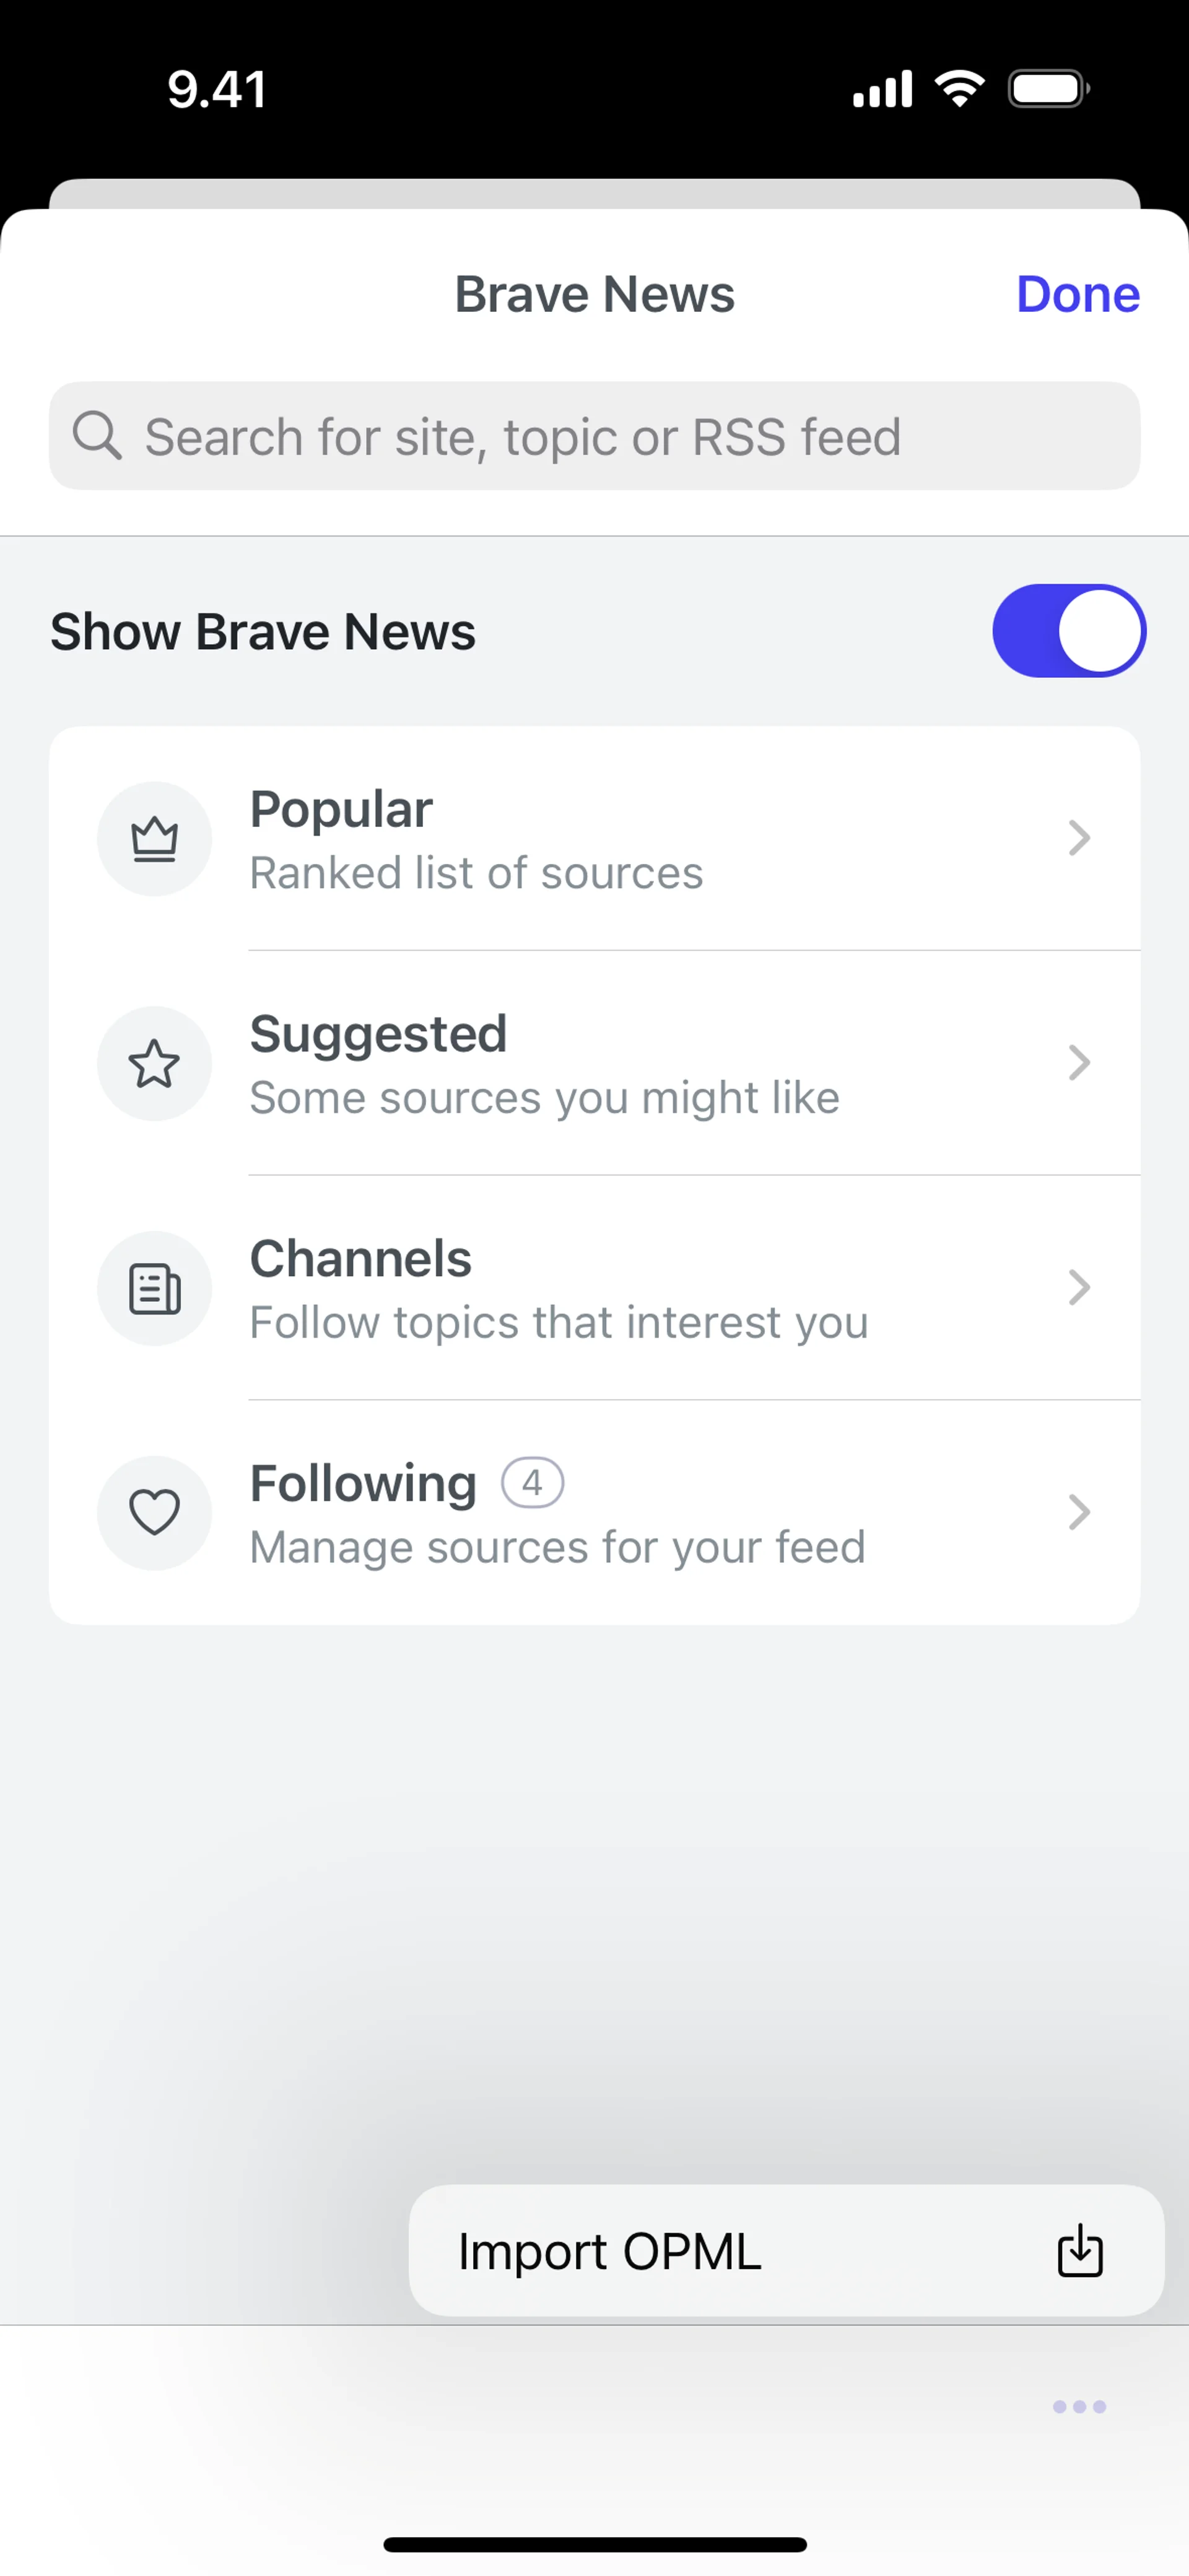Tap the home indicator bar

(x=594, y=2544)
